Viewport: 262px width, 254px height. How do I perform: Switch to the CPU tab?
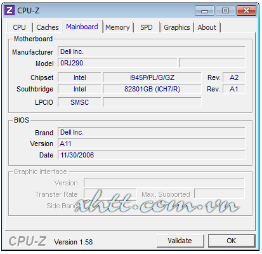pos(19,27)
